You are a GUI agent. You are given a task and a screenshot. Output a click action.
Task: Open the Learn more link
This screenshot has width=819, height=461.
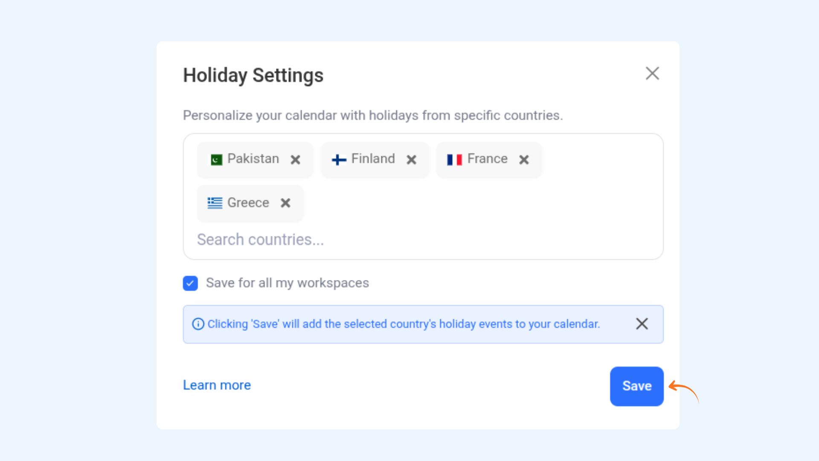[217, 385]
